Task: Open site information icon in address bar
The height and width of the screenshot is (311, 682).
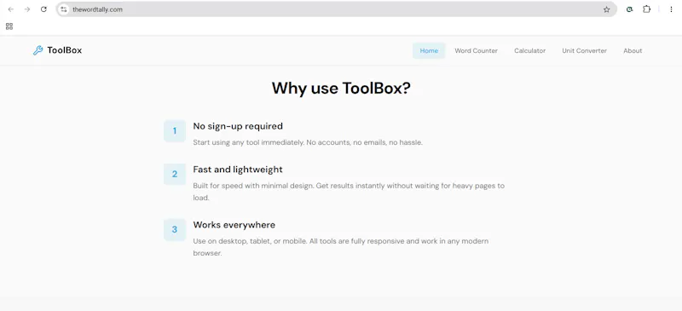Action: 64,9
